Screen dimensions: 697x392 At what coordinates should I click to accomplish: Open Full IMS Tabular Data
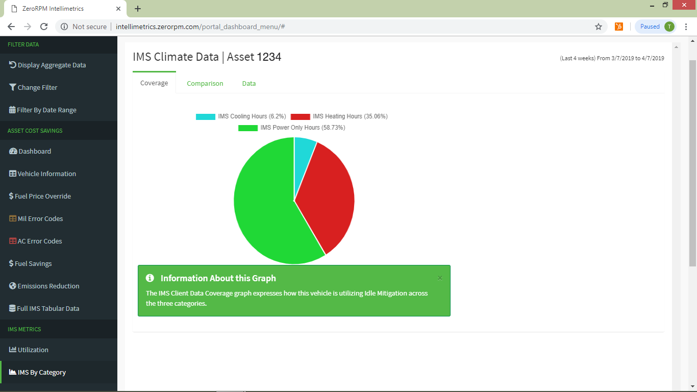(59, 308)
